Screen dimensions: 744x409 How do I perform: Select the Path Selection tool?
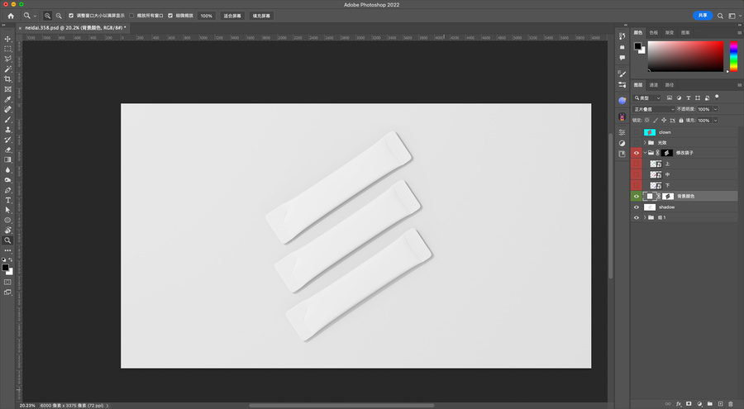click(7, 210)
